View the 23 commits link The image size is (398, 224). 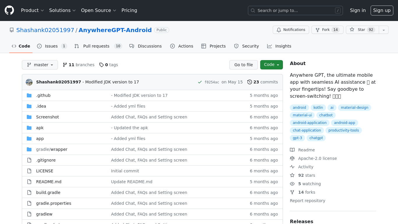coord(263,82)
